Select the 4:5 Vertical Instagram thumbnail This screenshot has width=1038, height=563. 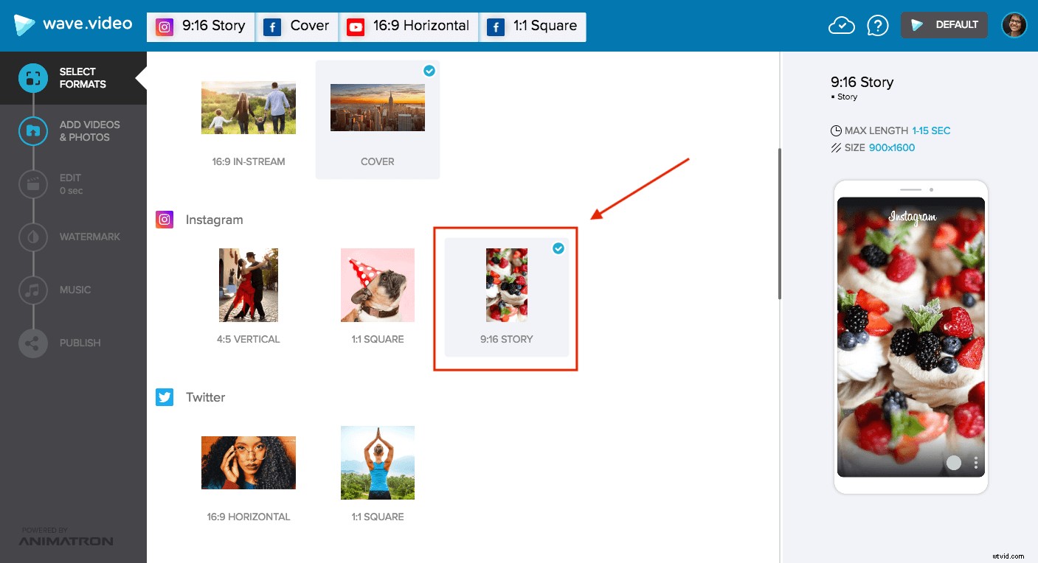pos(248,285)
